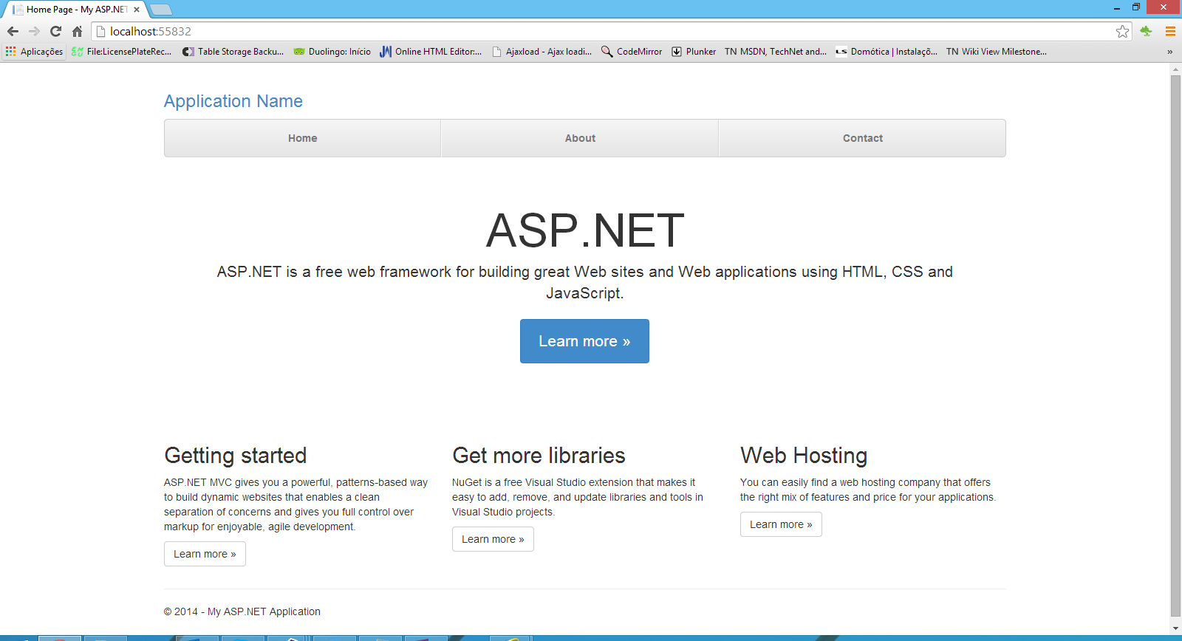Open the Plunker bookmark

[694, 52]
